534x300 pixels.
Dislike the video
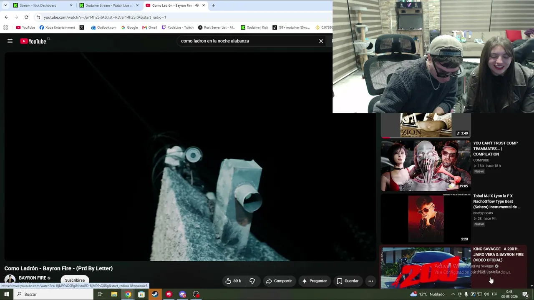252,281
